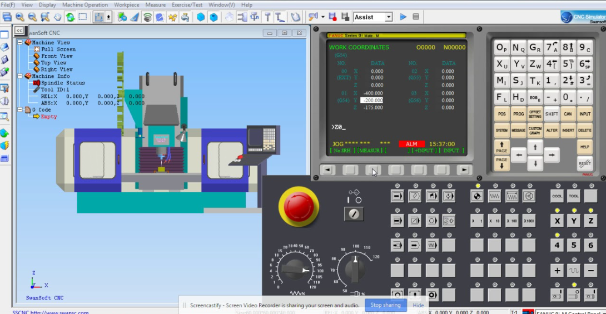Open dropdown arrow next to flag icon
The width and height of the screenshot is (606, 314).
pyautogui.click(x=322, y=17)
